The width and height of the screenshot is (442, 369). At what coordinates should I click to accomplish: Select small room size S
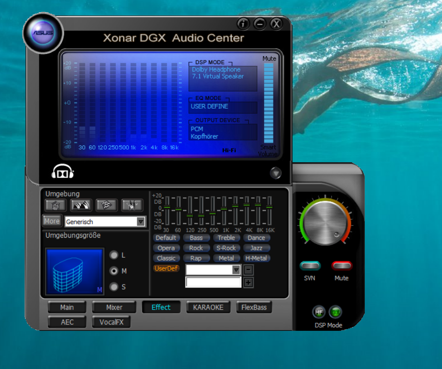pyautogui.click(x=114, y=287)
